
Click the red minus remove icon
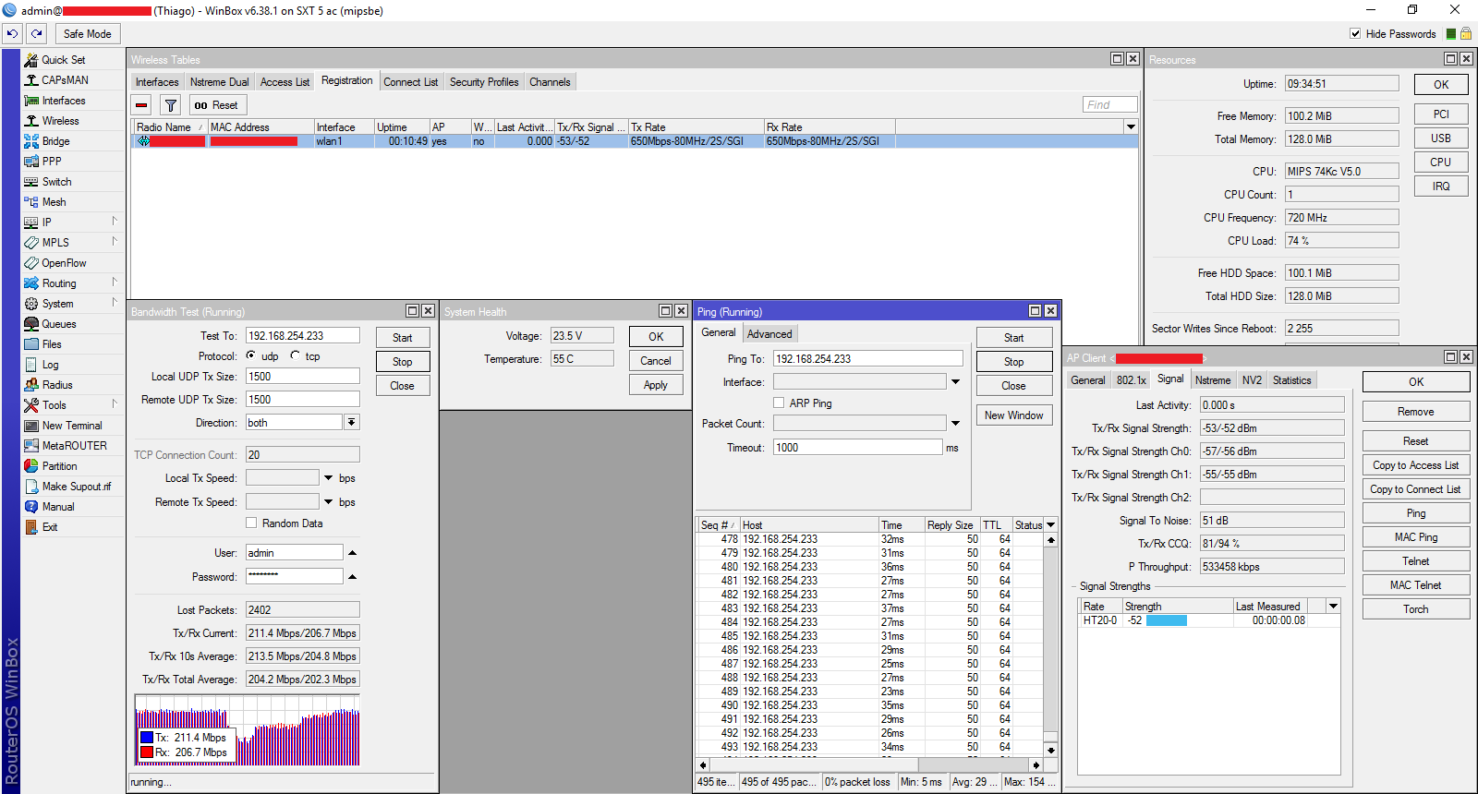(x=141, y=105)
